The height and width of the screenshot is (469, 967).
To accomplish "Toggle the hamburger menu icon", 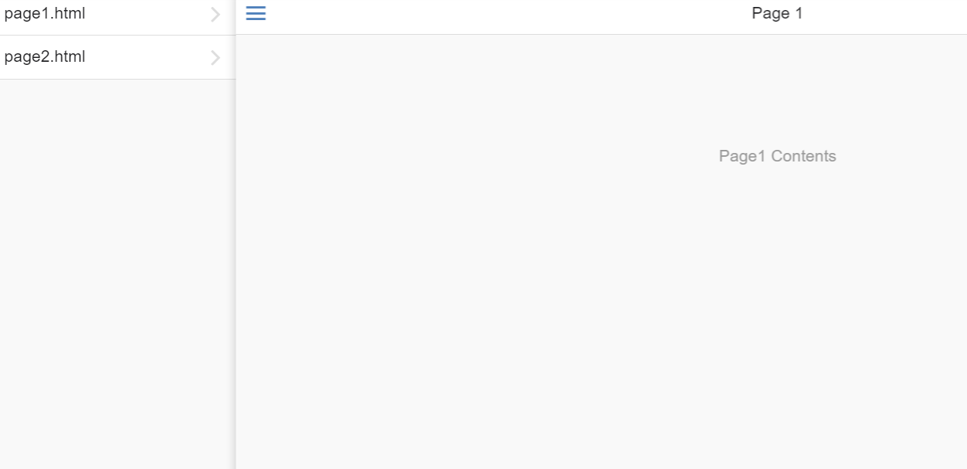I will tap(256, 13).
